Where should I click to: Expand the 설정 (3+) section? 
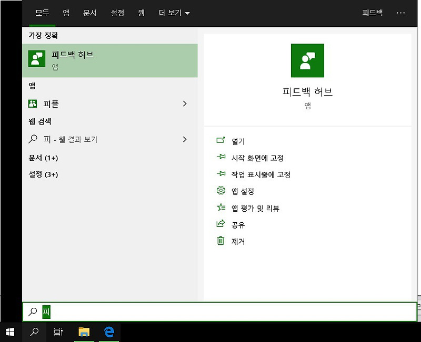(43, 174)
